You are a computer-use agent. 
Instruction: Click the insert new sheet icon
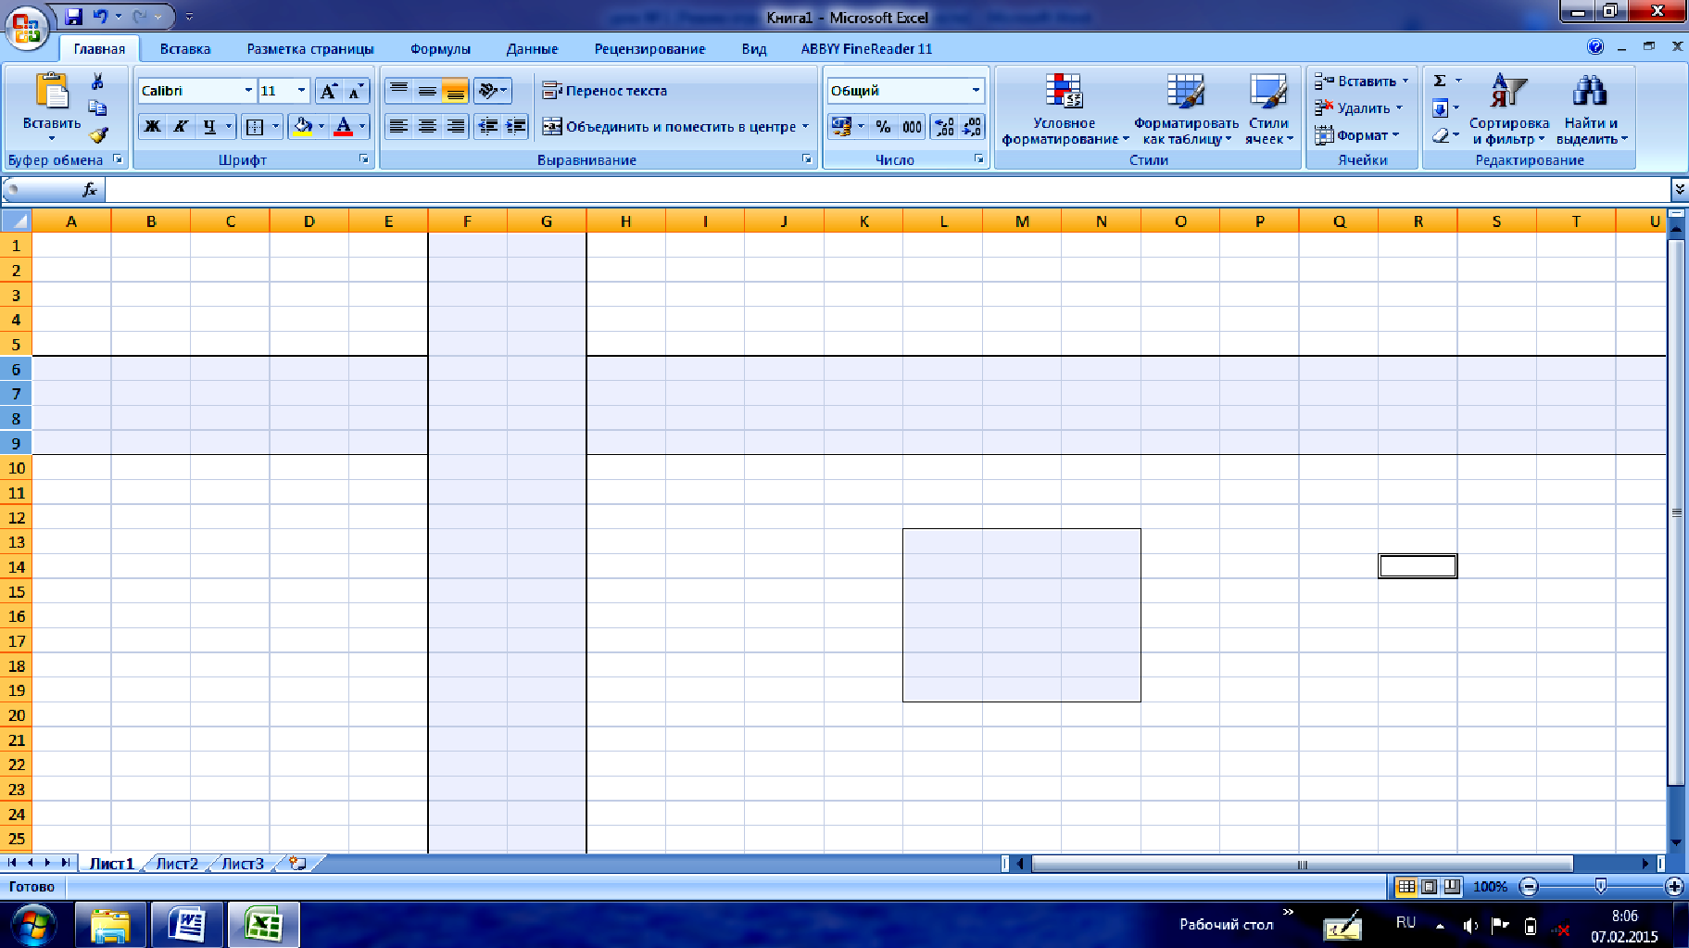point(297,864)
